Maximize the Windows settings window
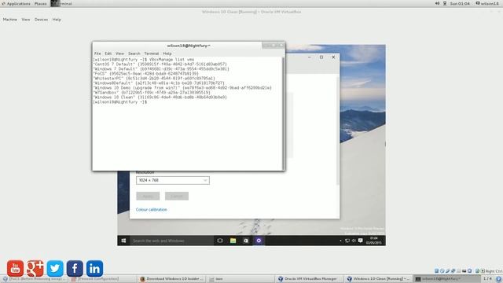Viewport: 503px width, 283px height. (321, 57)
